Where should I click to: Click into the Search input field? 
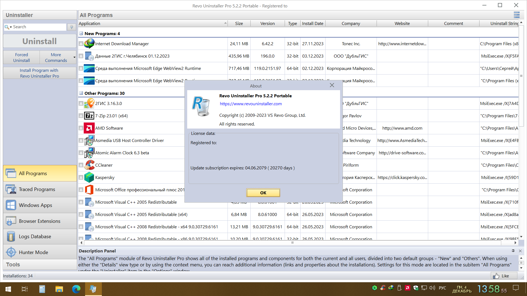tap(39, 27)
